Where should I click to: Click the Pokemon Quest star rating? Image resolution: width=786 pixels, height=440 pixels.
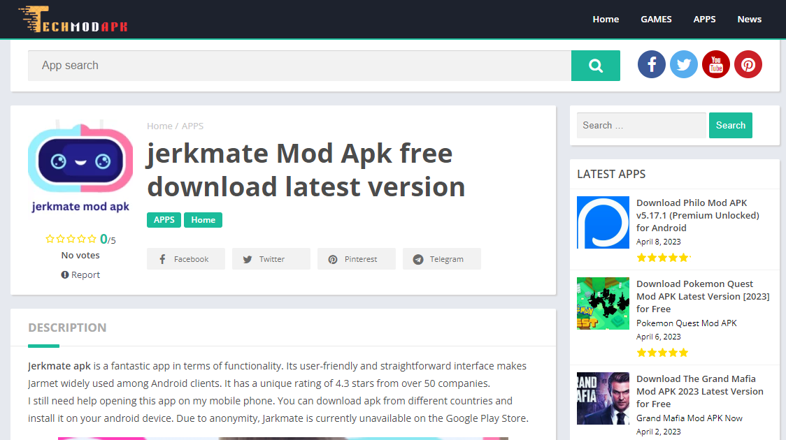point(662,353)
